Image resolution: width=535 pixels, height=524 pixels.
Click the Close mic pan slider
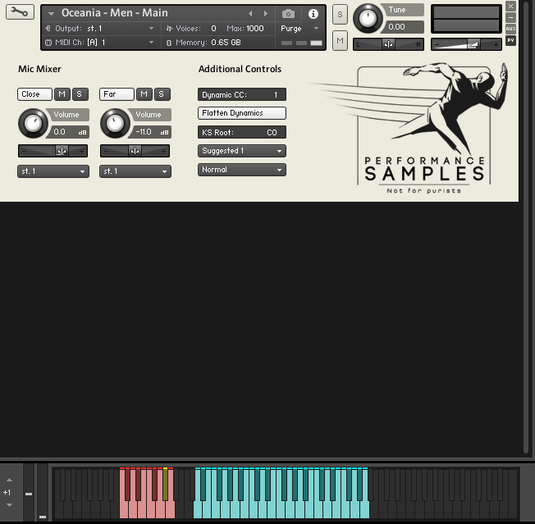(53, 151)
